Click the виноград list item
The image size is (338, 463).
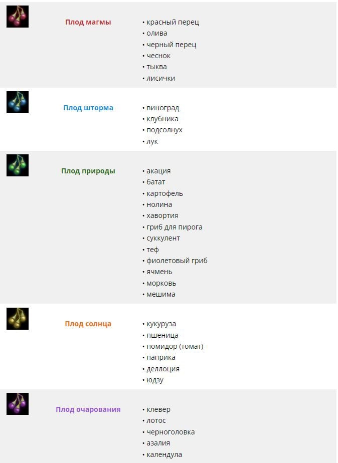click(x=163, y=108)
